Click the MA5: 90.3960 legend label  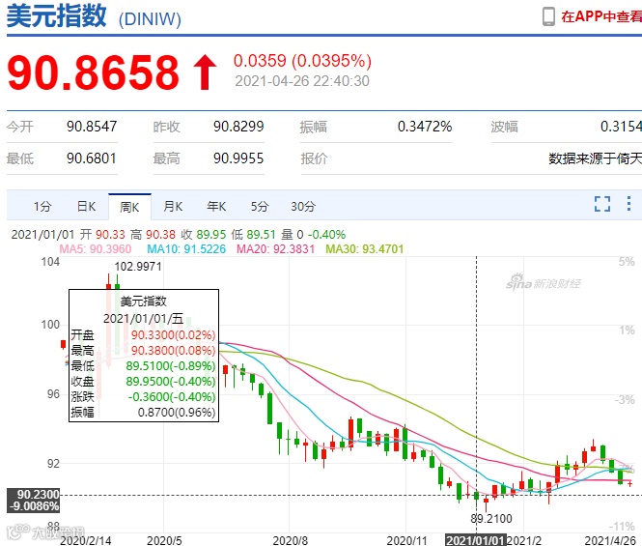96,248
